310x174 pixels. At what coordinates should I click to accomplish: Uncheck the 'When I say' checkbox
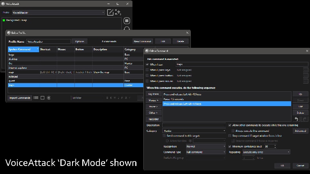coord(147,64)
